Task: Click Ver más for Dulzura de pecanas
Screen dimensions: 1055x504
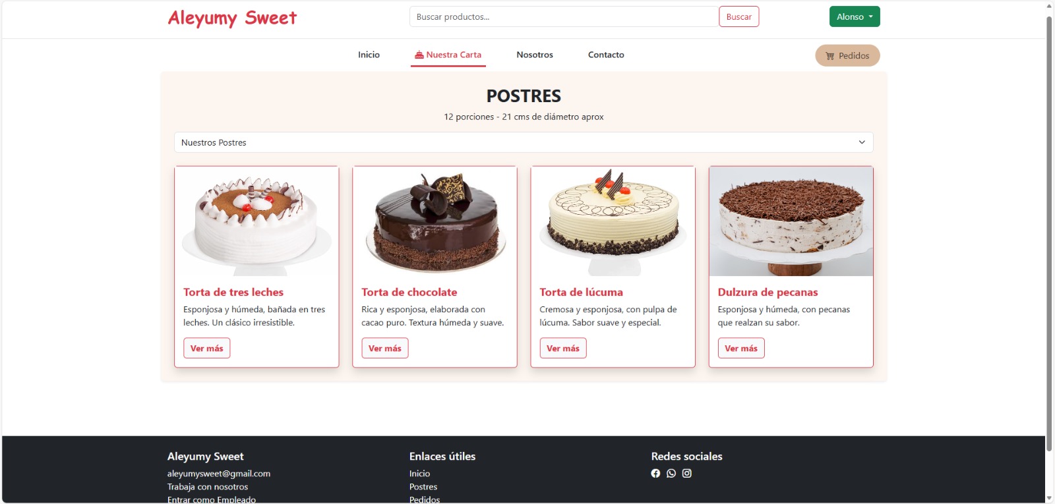Action: [x=741, y=348]
